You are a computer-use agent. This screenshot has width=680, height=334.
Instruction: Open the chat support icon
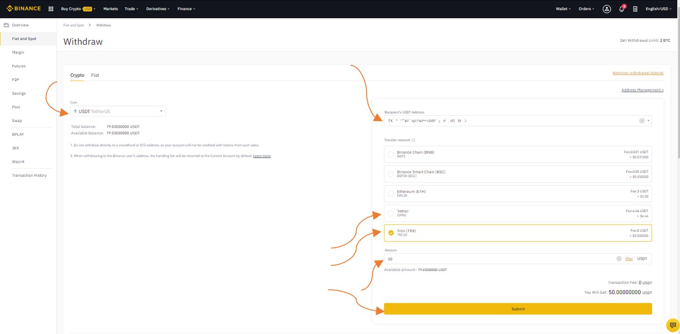point(673,325)
